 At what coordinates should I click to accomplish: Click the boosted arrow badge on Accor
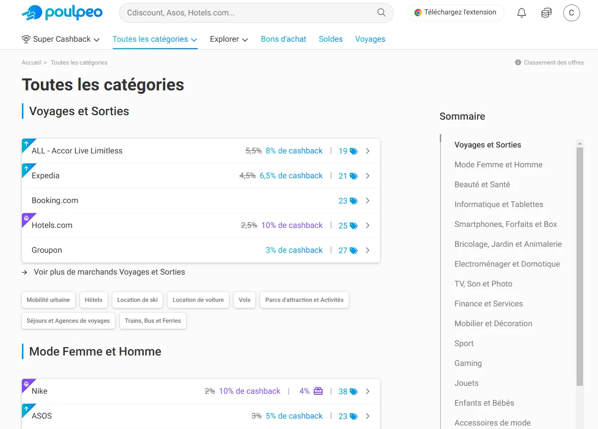(x=27, y=143)
